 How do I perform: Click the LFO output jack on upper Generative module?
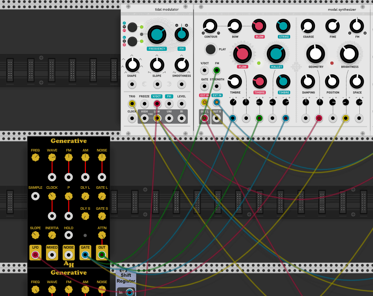tap(35, 255)
